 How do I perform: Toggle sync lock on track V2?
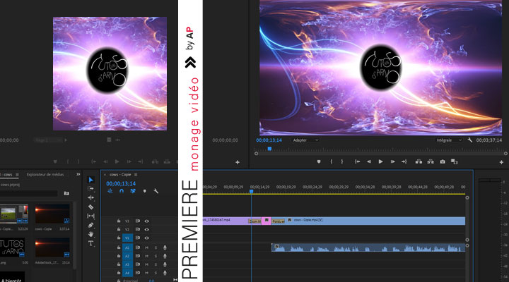click(x=138, y=230)
